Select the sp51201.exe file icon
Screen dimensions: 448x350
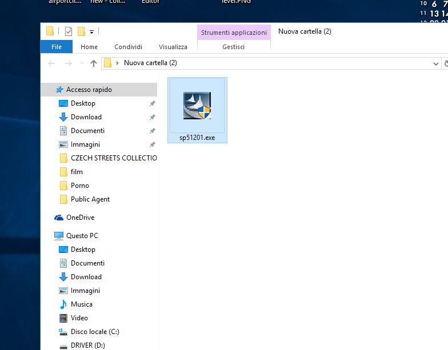click(197, 106)
